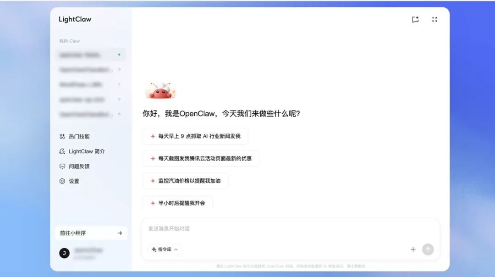Expand the 指令库 dropdown
This screenshot has width=495, height=277.
click(165, 249)
